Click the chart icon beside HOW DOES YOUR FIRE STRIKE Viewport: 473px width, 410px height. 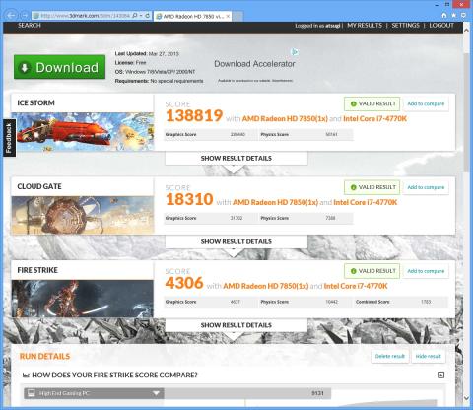[x=26, y=375]
